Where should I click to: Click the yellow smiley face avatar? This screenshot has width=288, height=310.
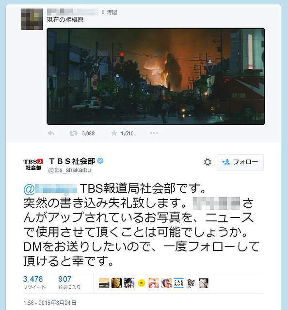(142, 283)
